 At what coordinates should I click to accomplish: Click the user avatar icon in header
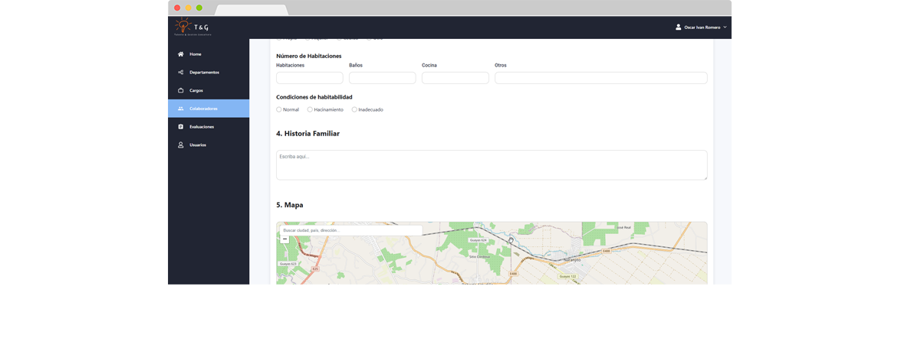pyautogui.click(x=678, y=27)
